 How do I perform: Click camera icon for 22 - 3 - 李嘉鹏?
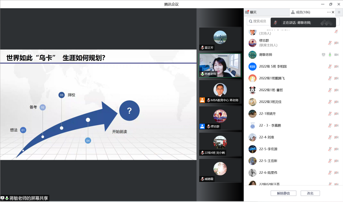[336, 125]
